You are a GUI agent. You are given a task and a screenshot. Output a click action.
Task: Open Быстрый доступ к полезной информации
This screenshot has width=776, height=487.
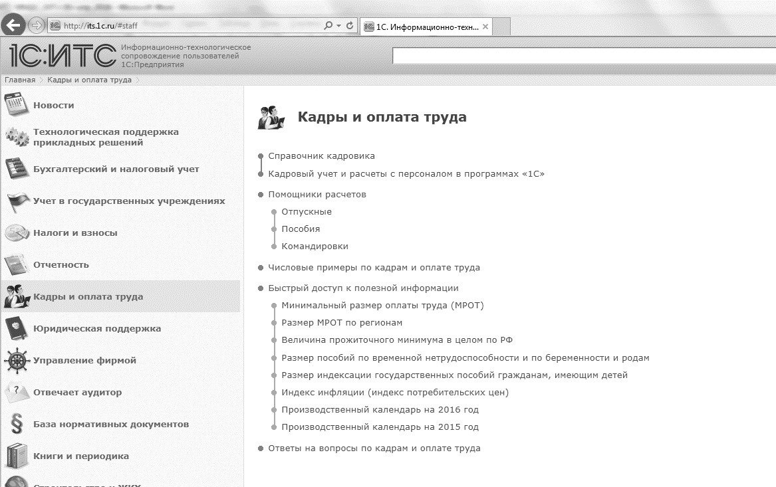tap(363, 288)
